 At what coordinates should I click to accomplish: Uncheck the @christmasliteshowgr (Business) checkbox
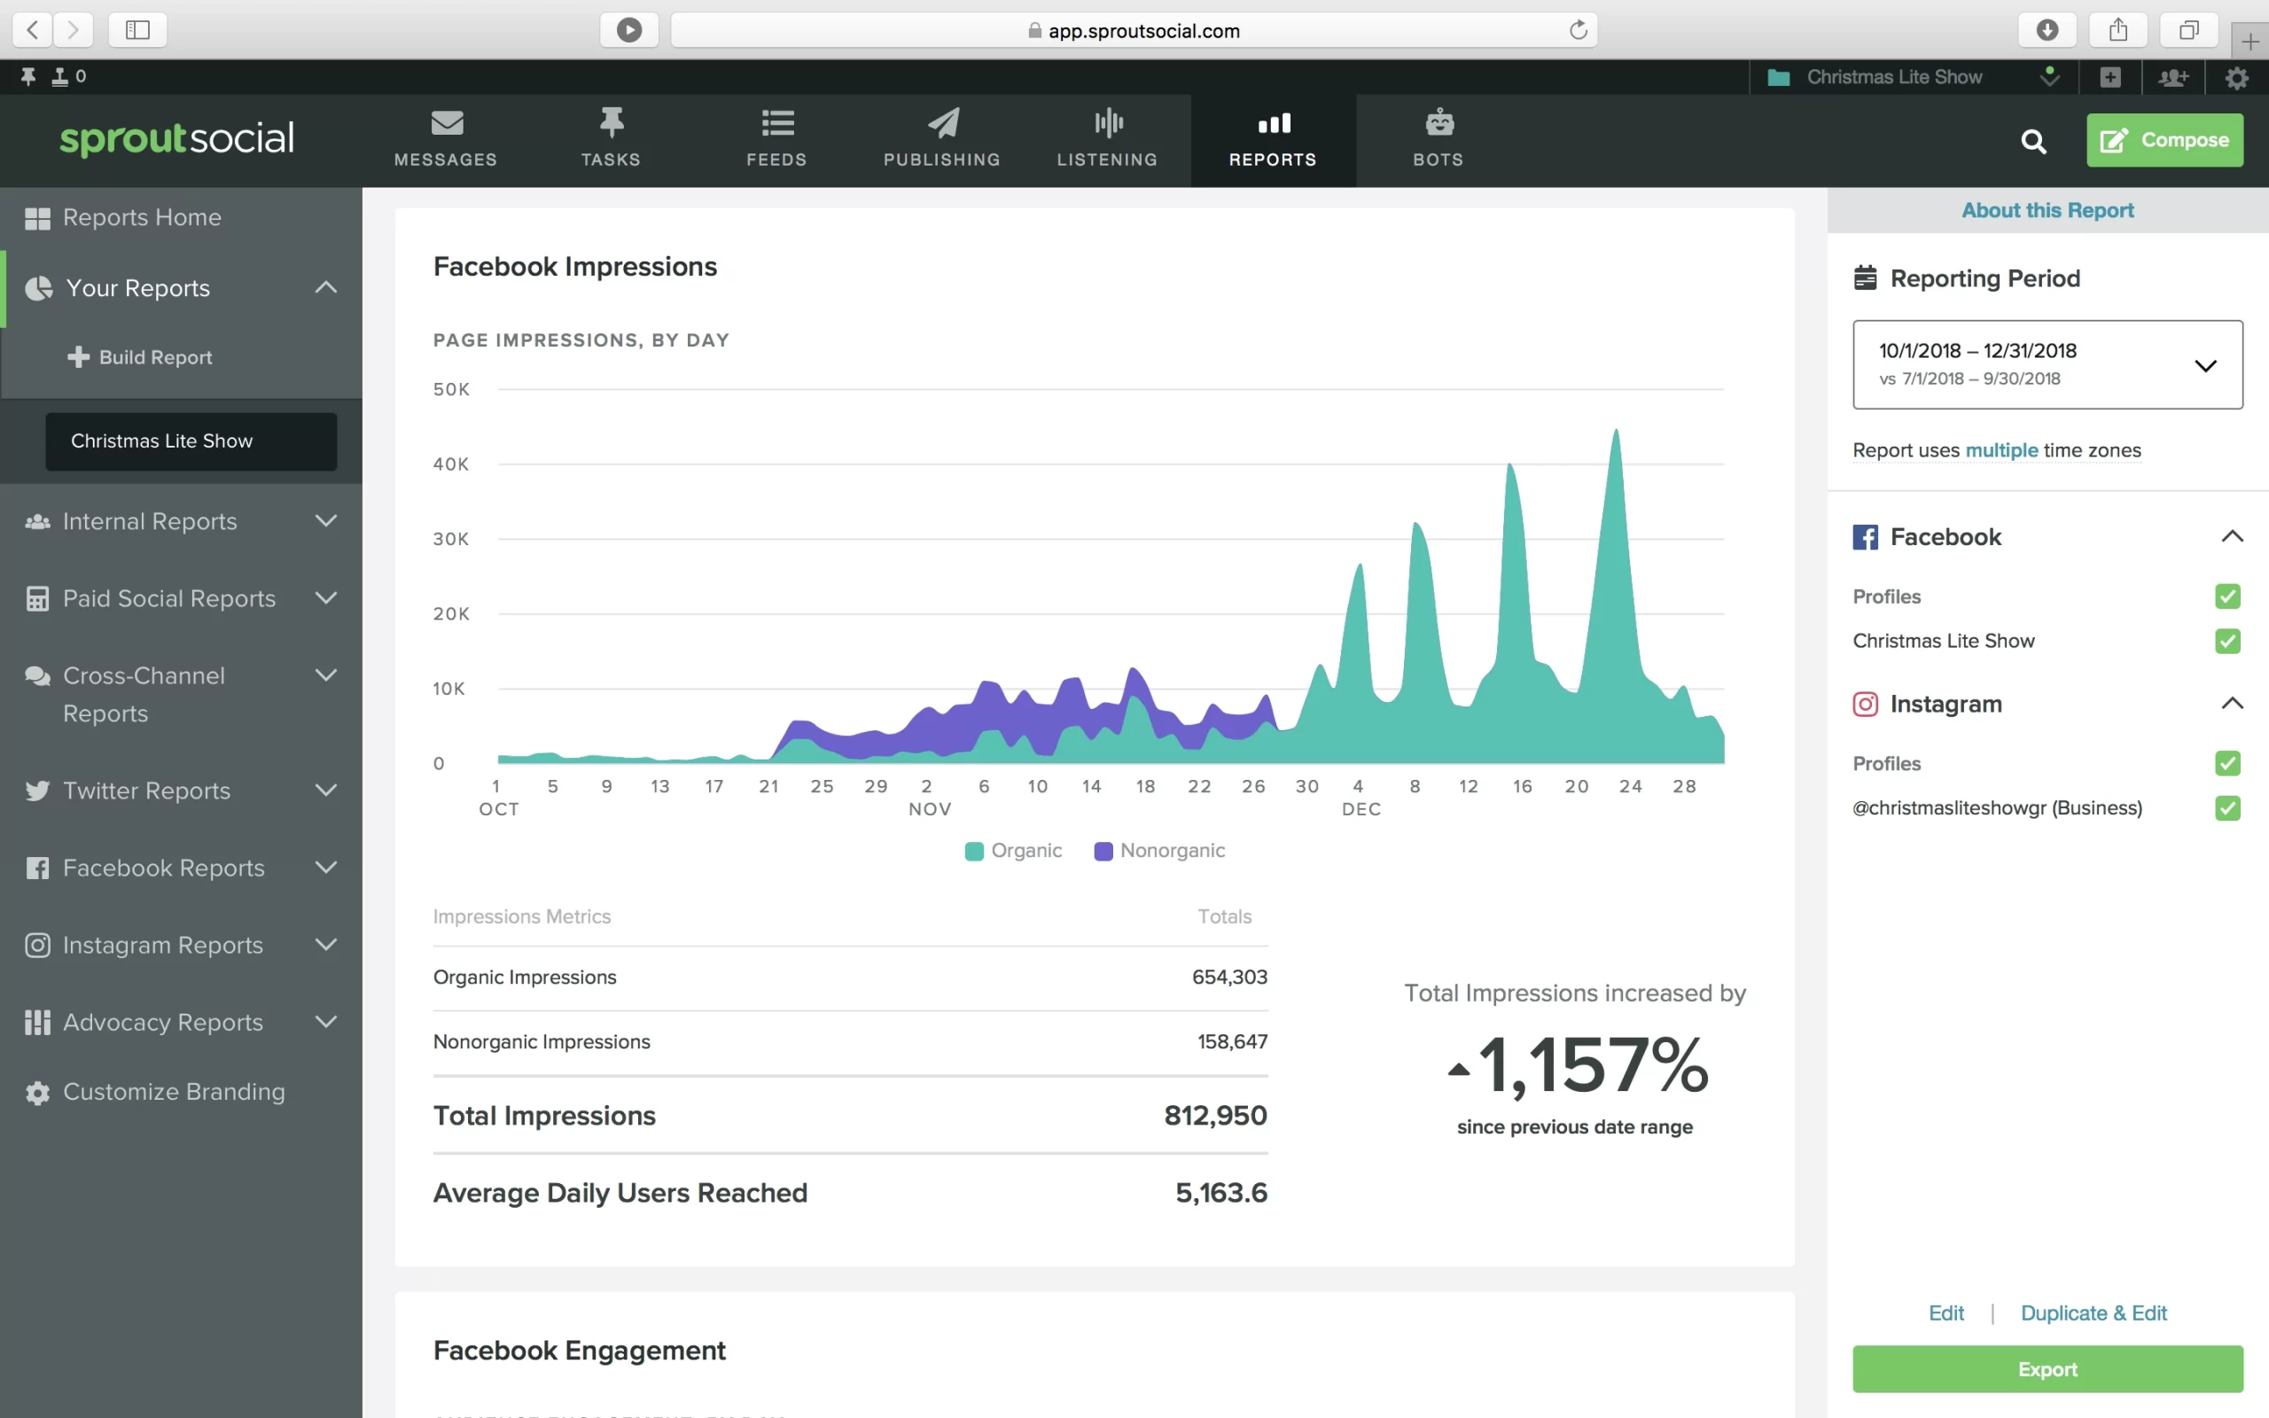[2227, 808]
